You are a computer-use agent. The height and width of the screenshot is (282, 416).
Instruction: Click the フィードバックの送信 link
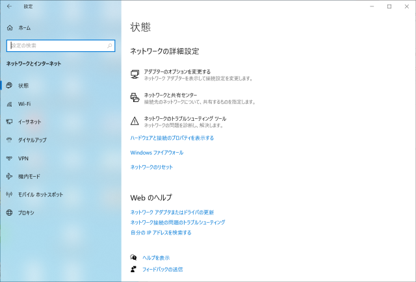tap(162, 269)
